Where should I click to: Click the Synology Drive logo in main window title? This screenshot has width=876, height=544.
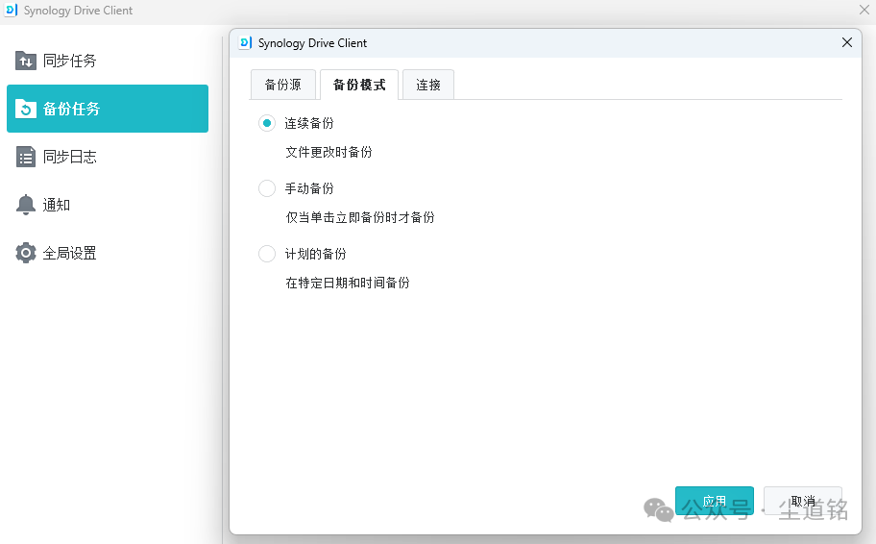[12, 11]
